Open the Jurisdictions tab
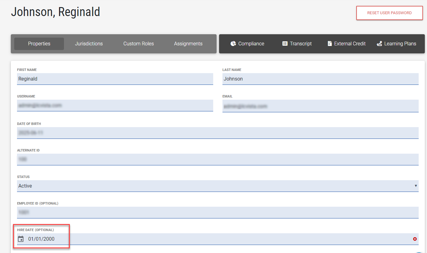 tap(89, 44)
